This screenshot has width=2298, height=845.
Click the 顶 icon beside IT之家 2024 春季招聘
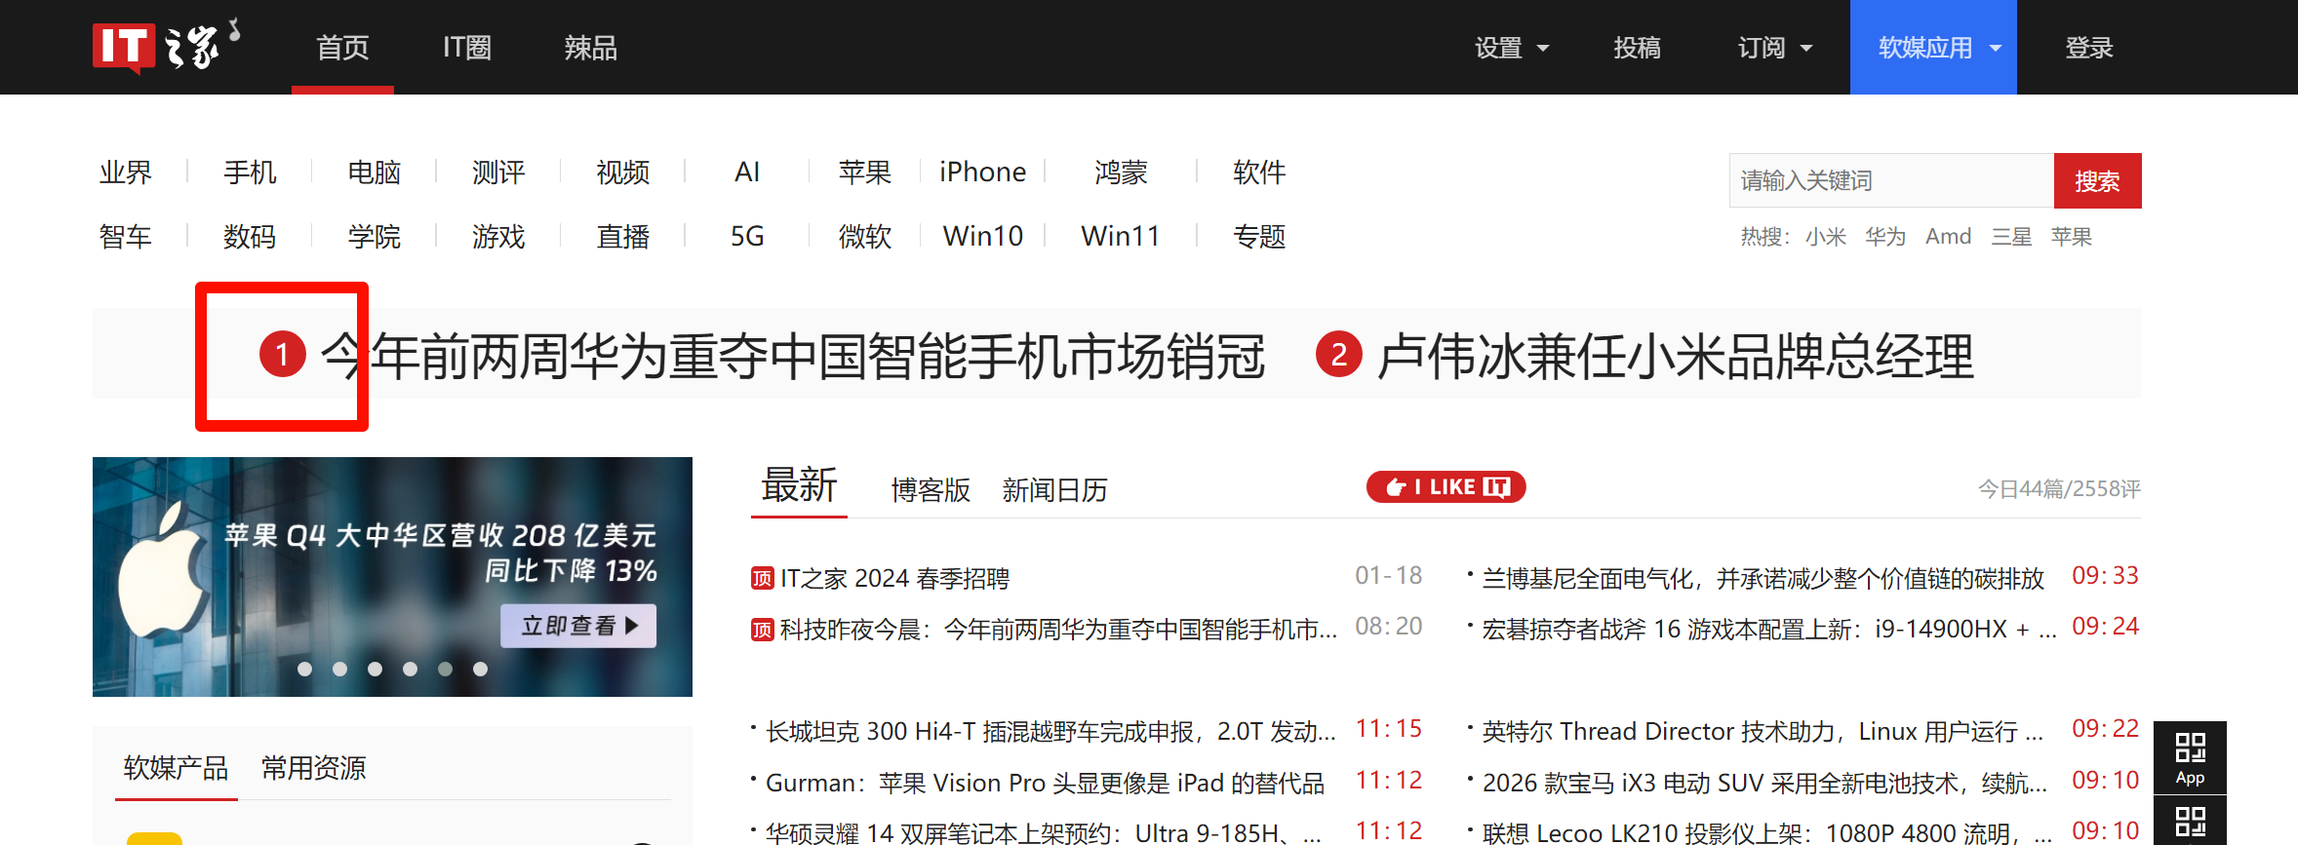[762, 579]
